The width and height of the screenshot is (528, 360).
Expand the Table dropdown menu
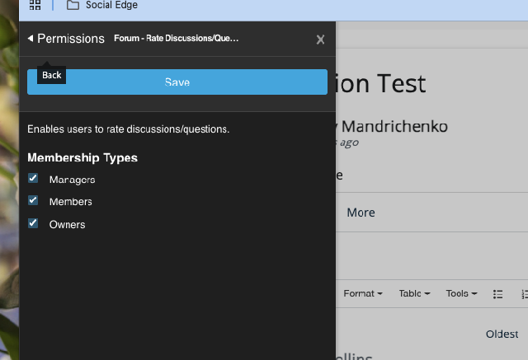(414, 294)
